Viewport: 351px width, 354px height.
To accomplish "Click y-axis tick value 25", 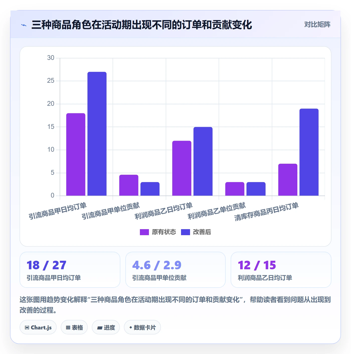I will 51,81.
